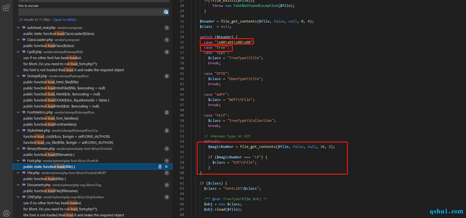
Task: Select the FontMetrics.php file row
Action: click(x=93, y=112)
